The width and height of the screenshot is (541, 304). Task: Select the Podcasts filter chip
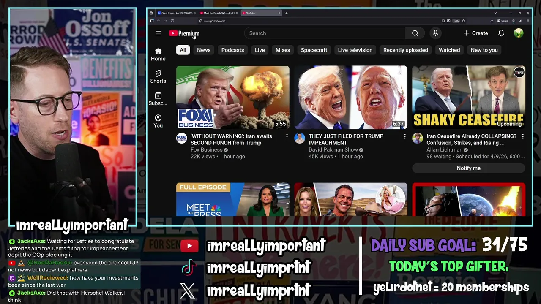[x=232, y=50]
